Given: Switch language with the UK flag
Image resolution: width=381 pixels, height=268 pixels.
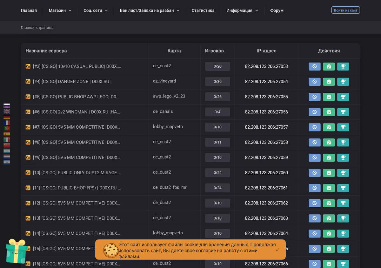Looking at the screenshot, I should pos(7,111).
